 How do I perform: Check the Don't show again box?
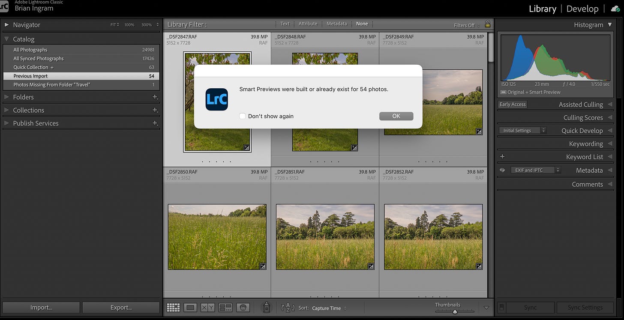click(243, 116)
